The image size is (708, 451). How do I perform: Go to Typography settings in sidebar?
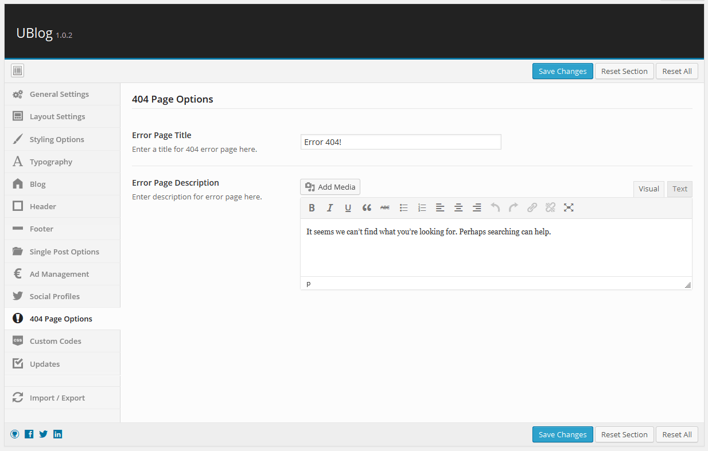[x=51, y=162]
